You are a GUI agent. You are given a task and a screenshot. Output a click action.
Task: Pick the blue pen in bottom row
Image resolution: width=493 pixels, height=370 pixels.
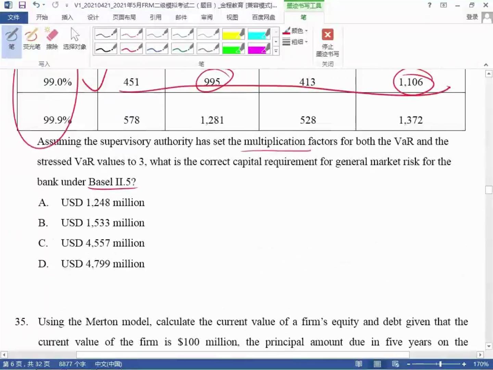tap(157, 49)
